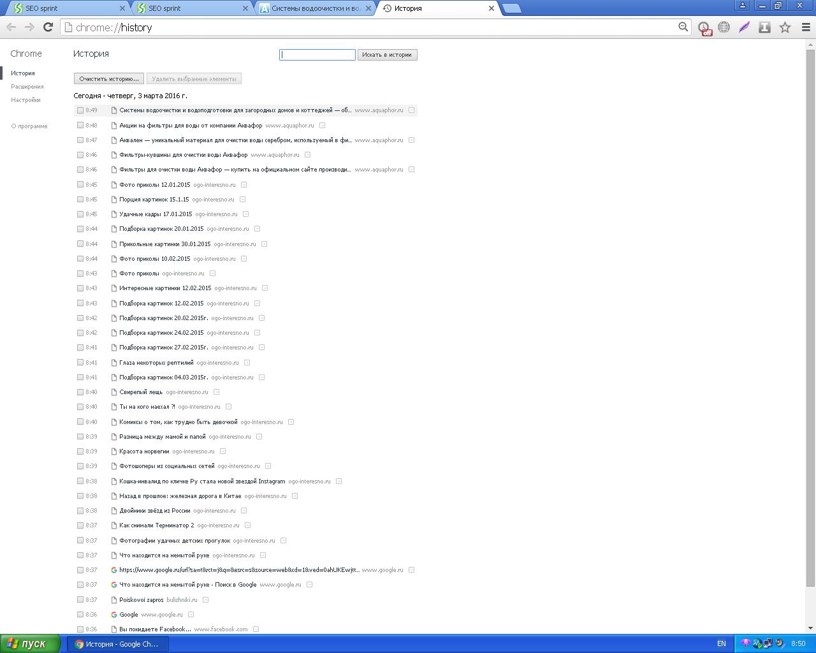Open dropdown for 'Прикольные картинки 30.01.2015'

(264, 244)
